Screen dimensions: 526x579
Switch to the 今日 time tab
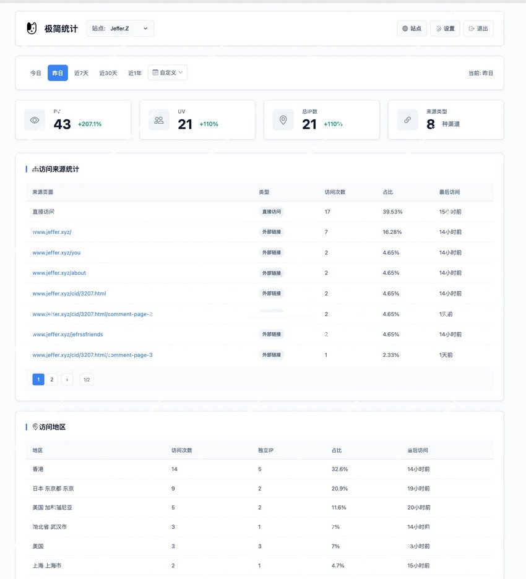point(35,72)
